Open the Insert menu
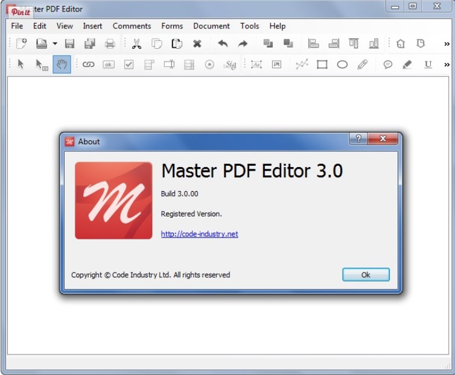The image size is (455, 375). pos(92,26)
